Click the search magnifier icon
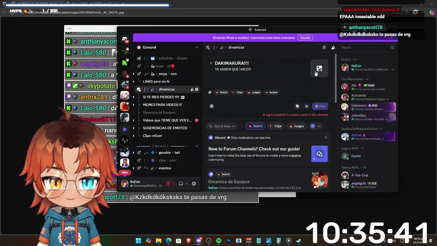Screen dimensions: 437x246 392,47
